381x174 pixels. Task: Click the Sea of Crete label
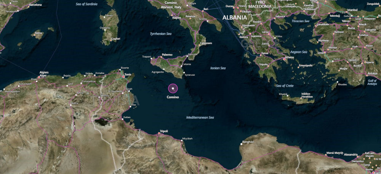click(x=285, y=86)
